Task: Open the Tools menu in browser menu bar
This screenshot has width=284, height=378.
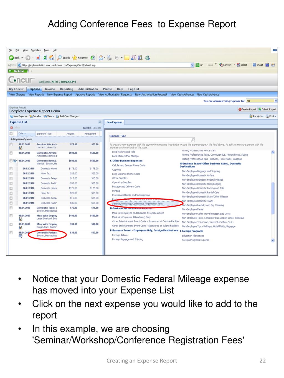Action: pos(47,50)
